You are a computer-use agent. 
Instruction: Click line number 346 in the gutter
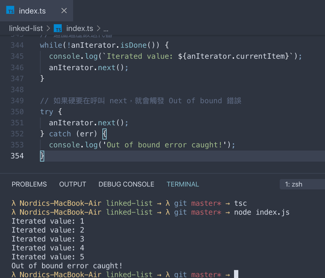click(17, 67)
